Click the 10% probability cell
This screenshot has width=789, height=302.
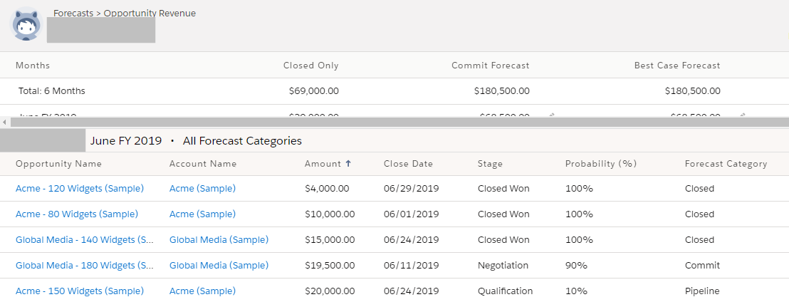tap(576, 291)
